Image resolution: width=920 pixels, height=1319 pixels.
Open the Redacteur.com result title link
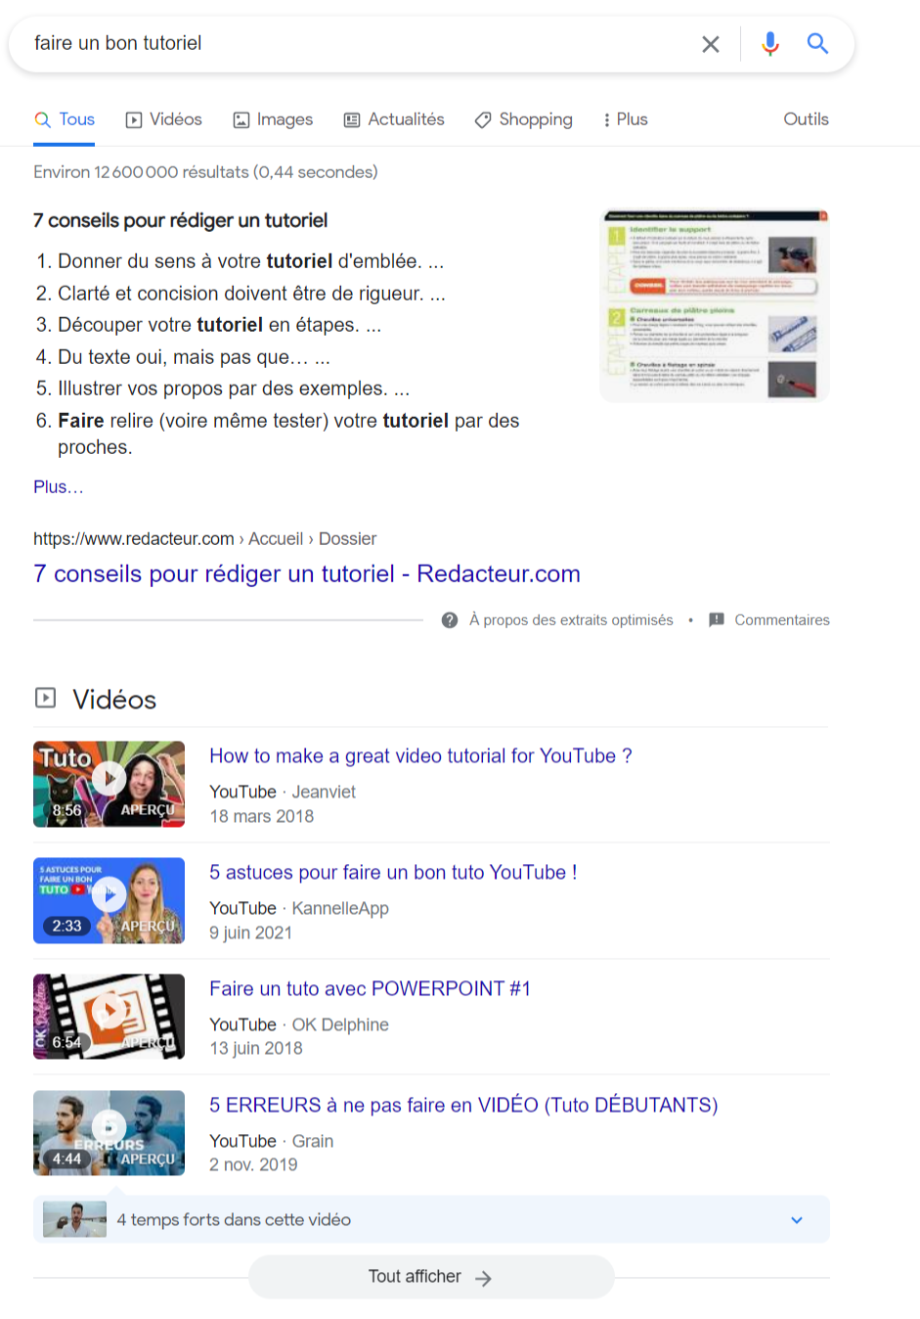307,574
